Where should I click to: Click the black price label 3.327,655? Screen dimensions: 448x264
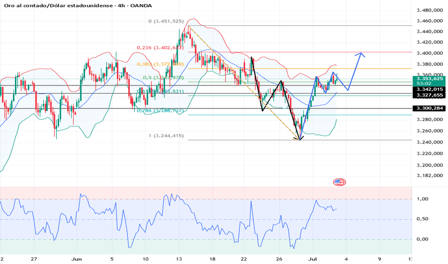[429, 95]
